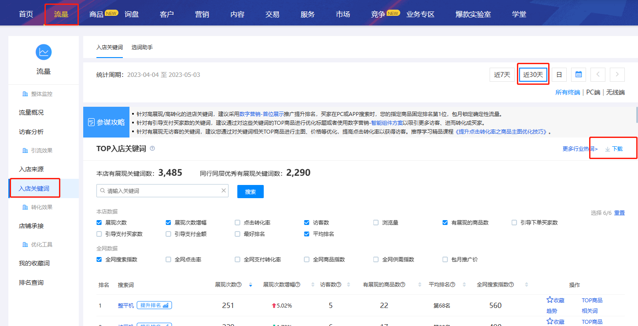Click the page vertical scrollbar thumb
The width and height of the screenshot is (638, 326).
pos(636,114)
